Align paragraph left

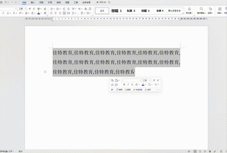[51, 13]
